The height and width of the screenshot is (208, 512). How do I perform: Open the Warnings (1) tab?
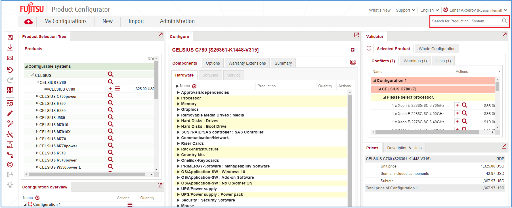[415, 61]
